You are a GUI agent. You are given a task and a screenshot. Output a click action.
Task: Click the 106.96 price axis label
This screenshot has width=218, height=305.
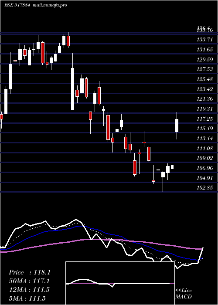[204, 168]
